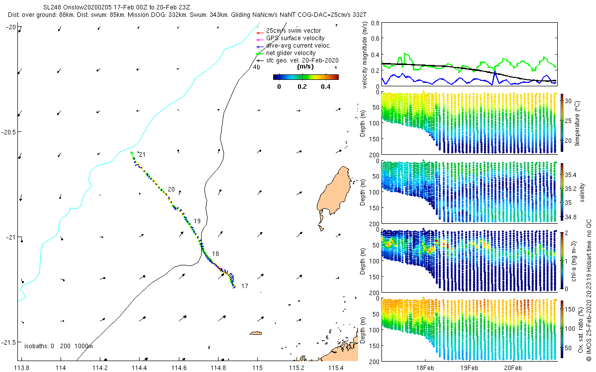The height and width of the screenshot is (372, 596).
Task: Click the '-20.5' latitude axis label
Action: (8, 132)
